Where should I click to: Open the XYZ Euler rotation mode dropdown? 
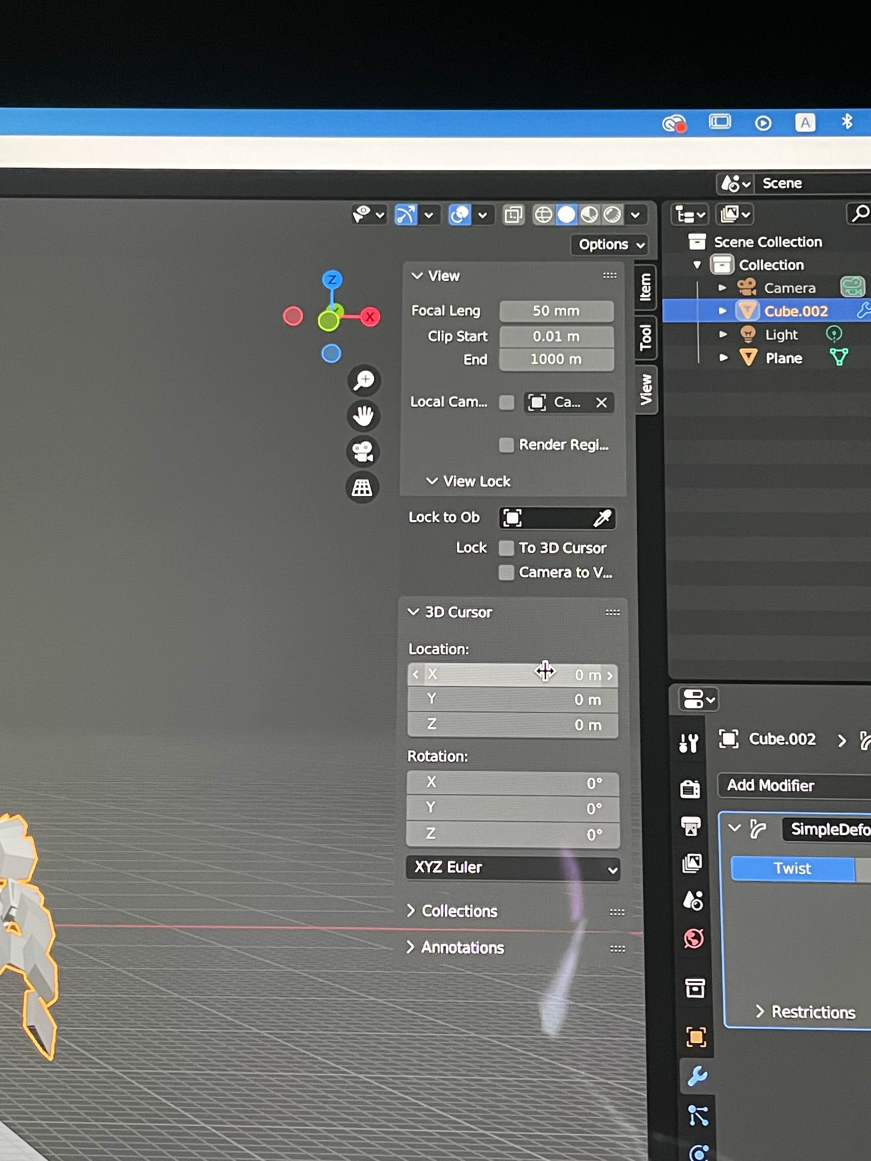(x=512, y=868)
